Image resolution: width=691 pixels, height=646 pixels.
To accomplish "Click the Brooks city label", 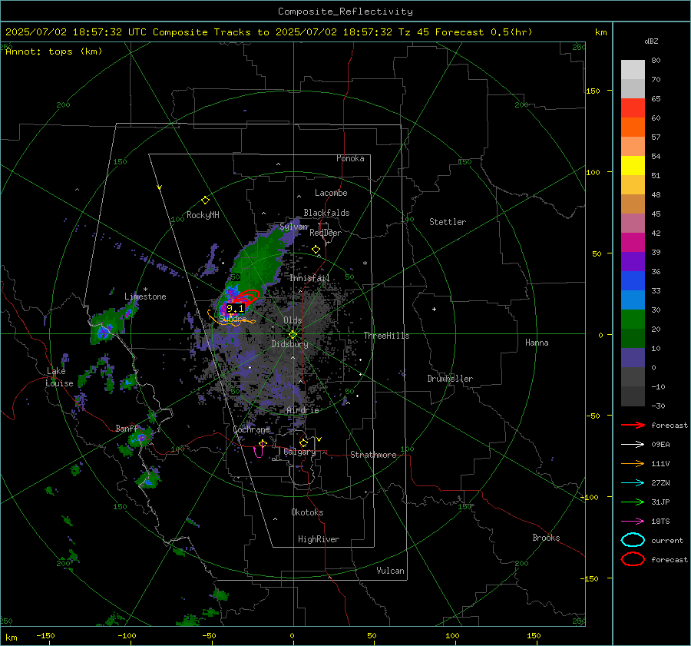I will [546, 538].
